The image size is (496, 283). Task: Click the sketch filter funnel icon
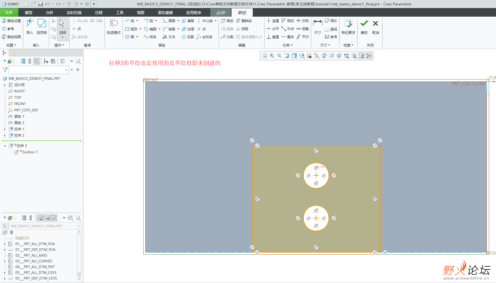coord(5,70)
